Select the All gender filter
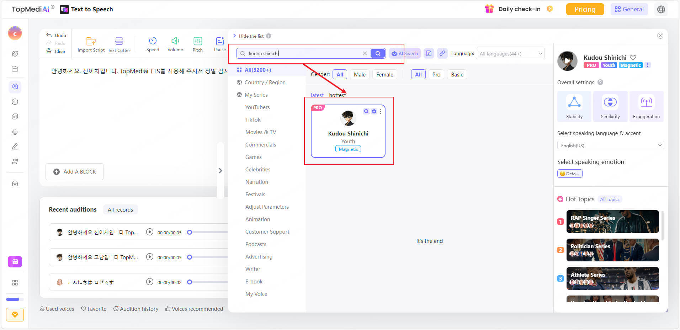The image size is (680, 330). click(340, 74)
